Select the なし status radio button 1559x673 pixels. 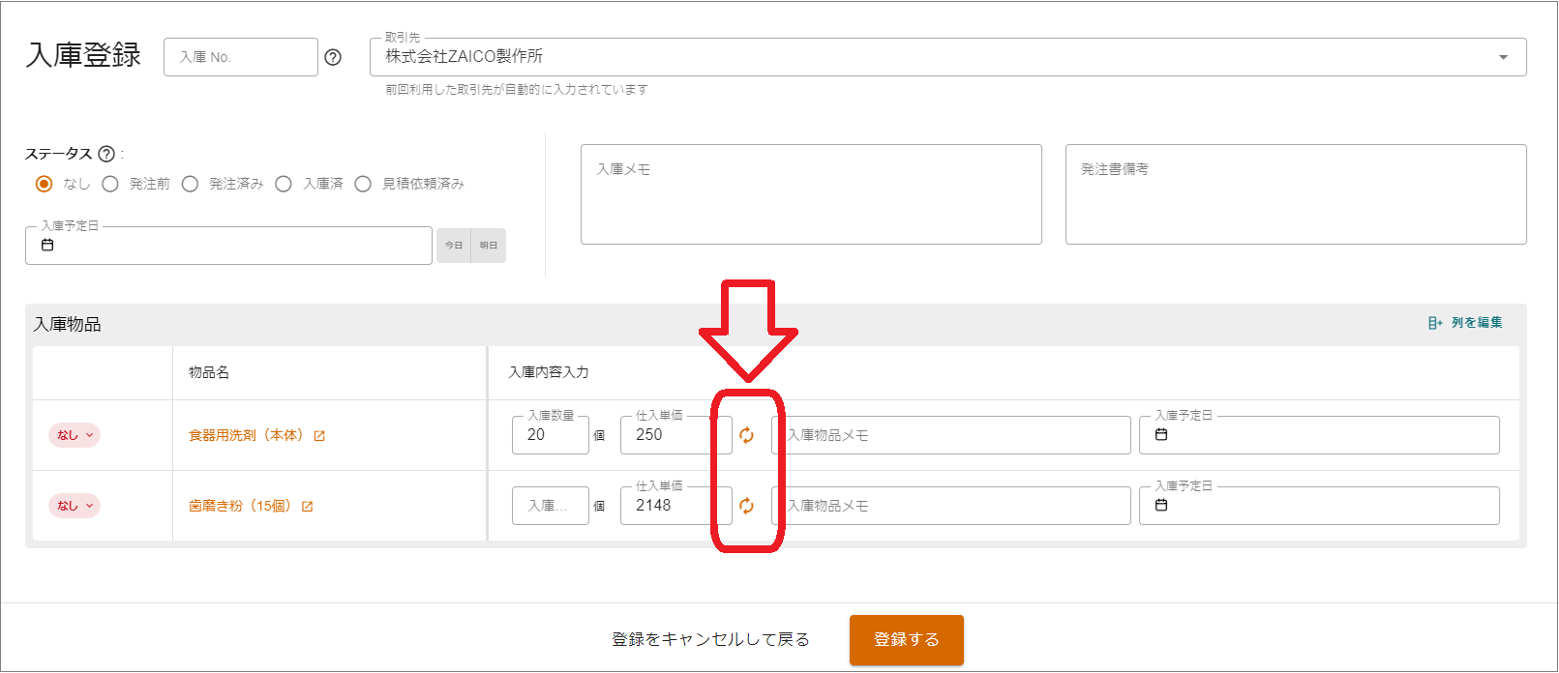click(x=44, y=184)
